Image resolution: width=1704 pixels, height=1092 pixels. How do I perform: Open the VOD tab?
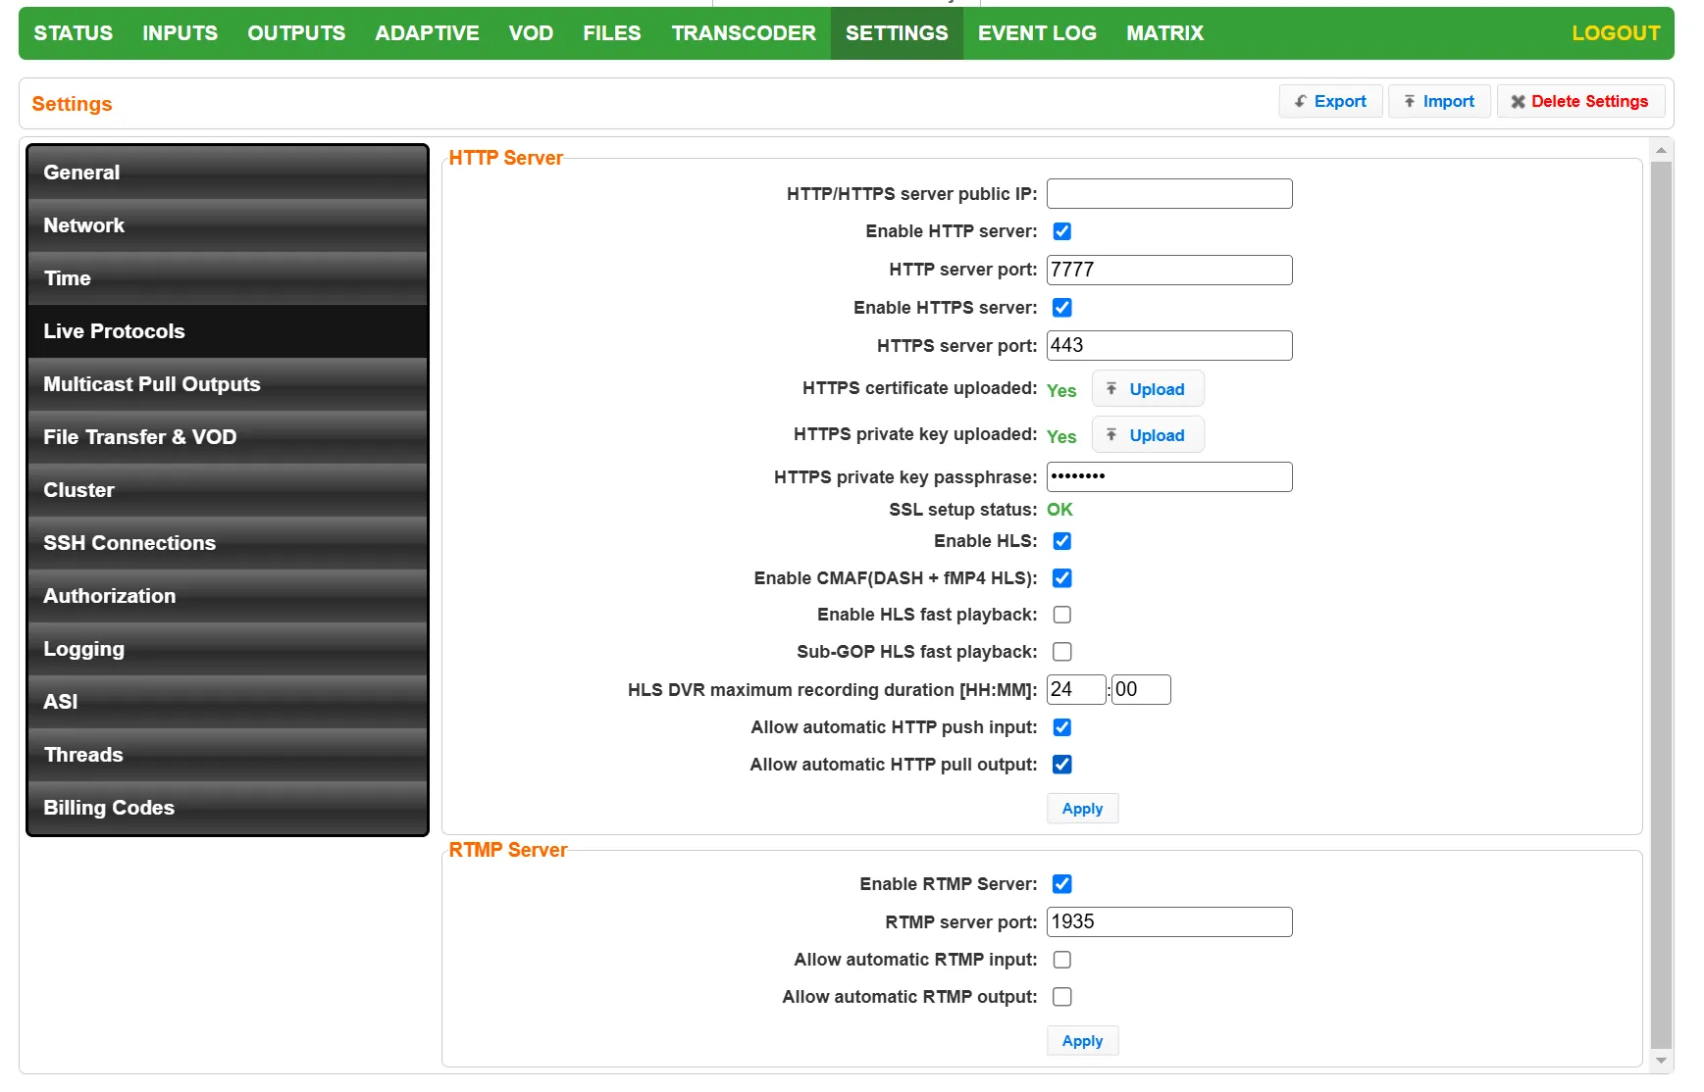point(531,33)
